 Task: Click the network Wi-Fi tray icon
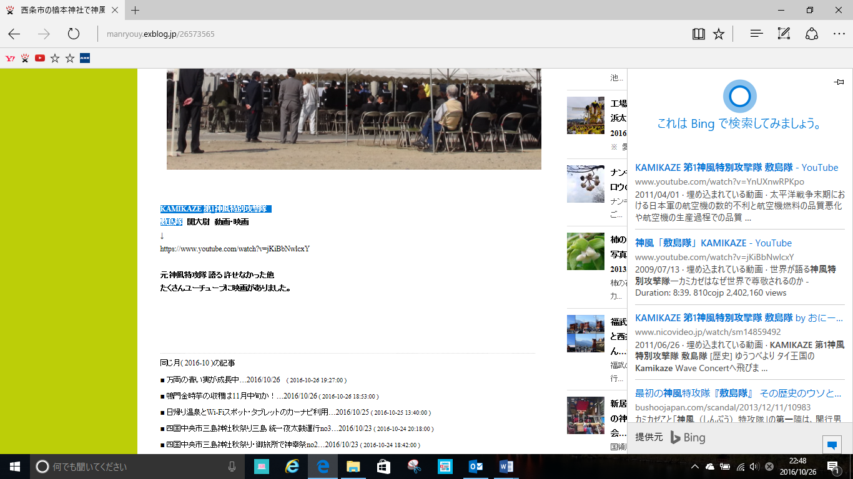point(740,467)
